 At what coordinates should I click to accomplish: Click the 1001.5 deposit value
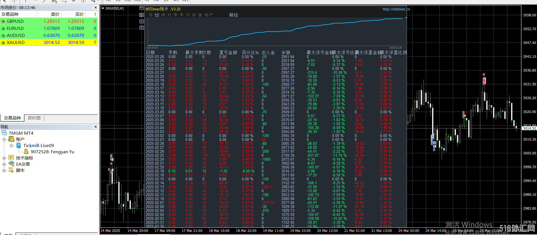coord(267,187)
